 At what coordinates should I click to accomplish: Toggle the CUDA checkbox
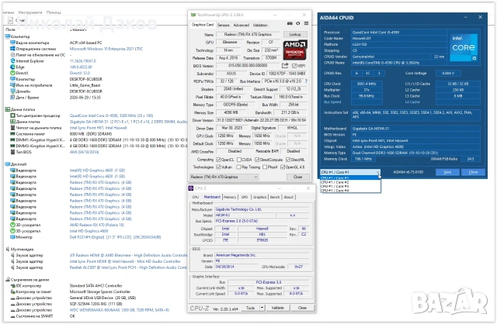239,160
